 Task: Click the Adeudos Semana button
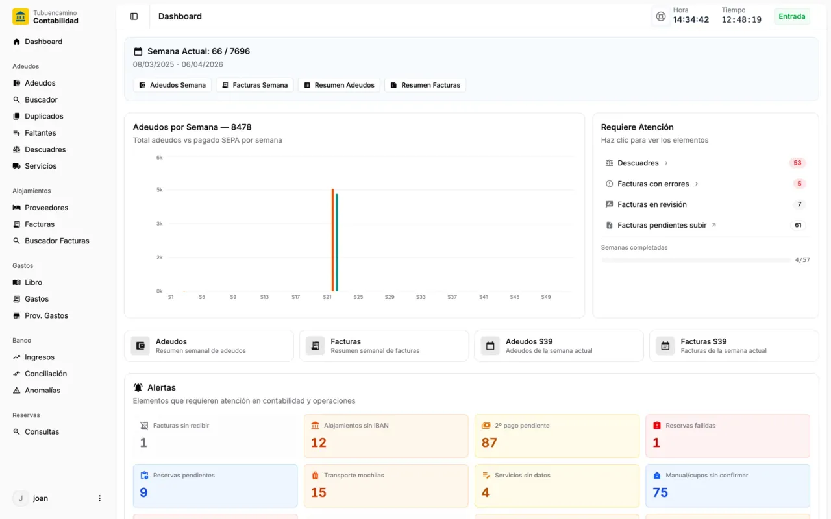(172, 85)
